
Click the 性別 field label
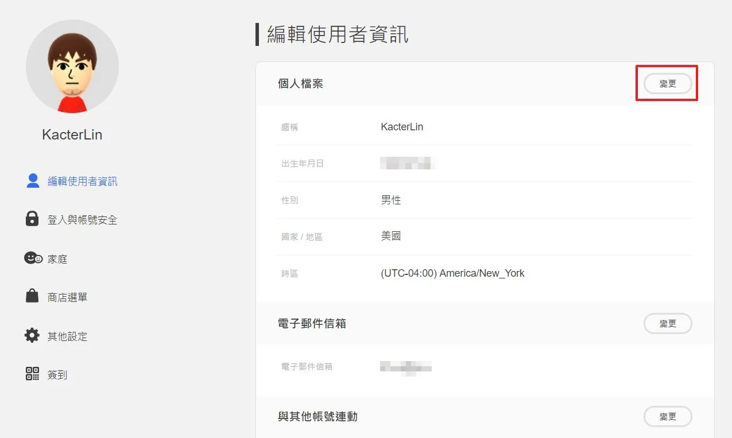[x=290, y=200]
